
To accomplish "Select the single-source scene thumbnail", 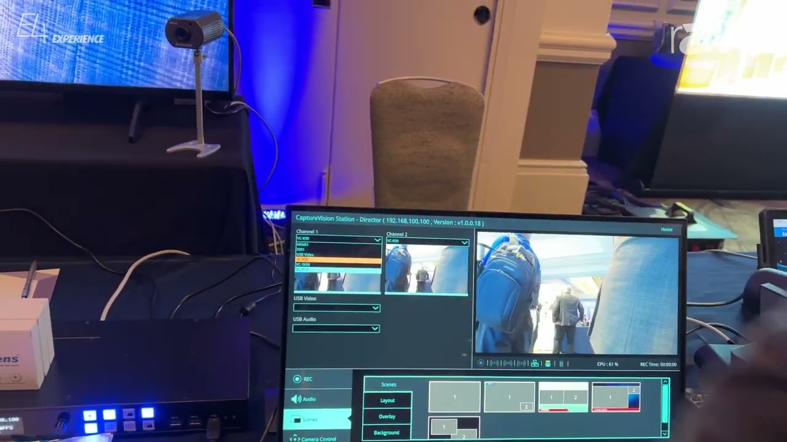I will pos(454,397).
